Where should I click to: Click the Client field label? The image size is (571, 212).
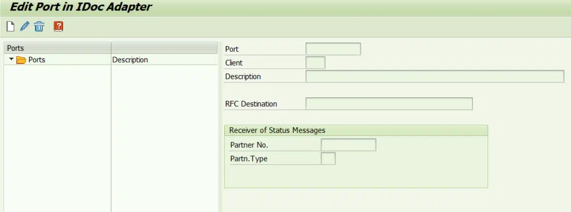pos(234,63)
